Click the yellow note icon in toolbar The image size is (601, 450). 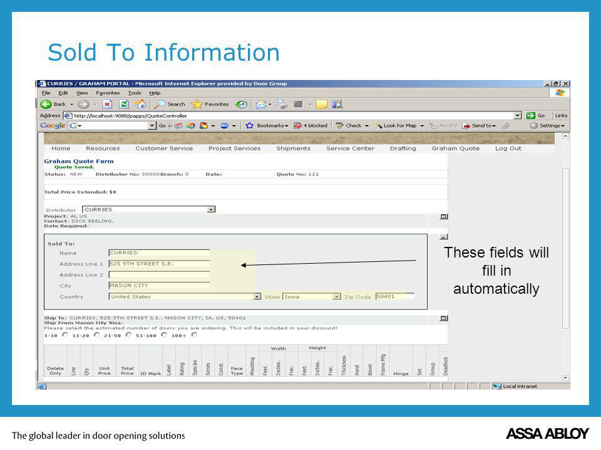tap(322, 104)
